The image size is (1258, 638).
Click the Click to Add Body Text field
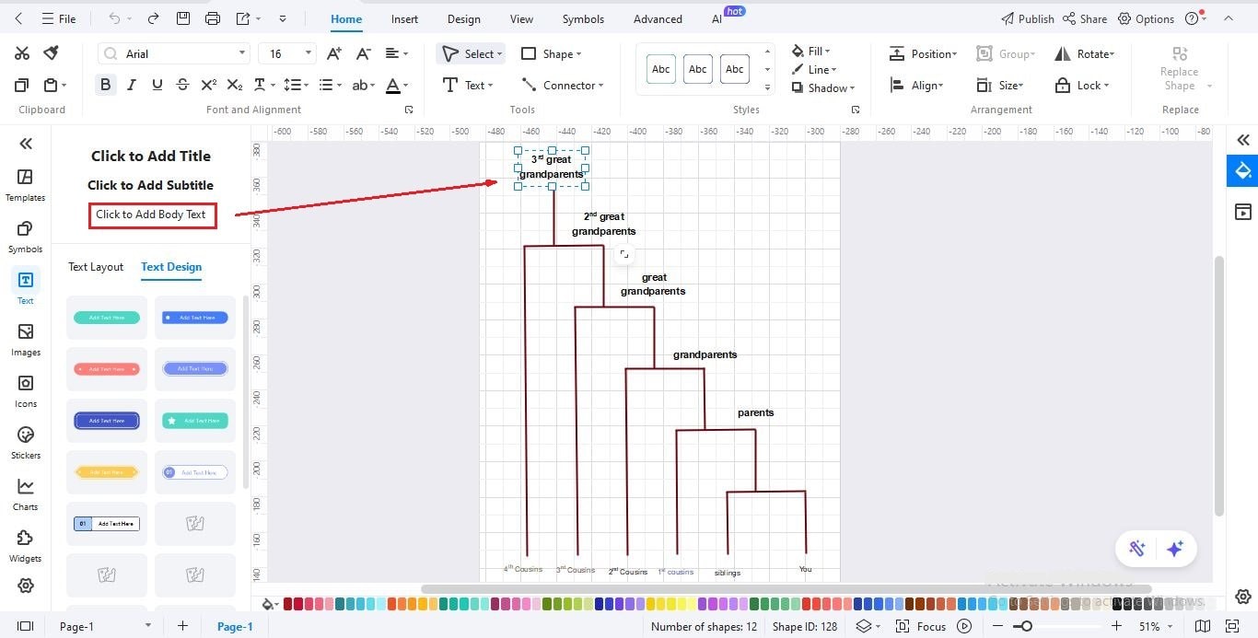click(151, 214)
